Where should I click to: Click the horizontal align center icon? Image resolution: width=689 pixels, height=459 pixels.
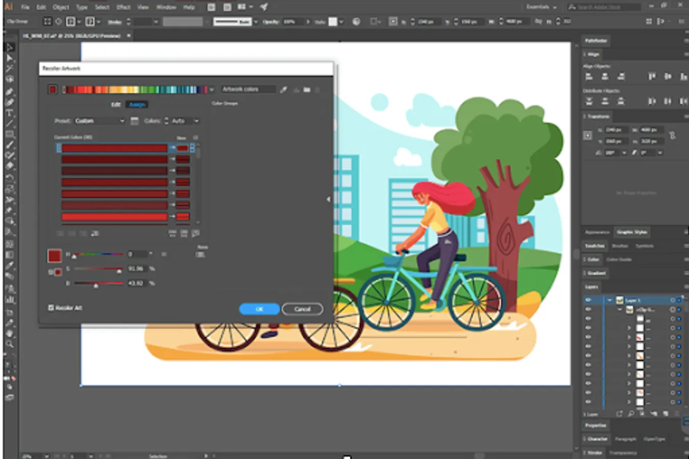pos(605,77)
